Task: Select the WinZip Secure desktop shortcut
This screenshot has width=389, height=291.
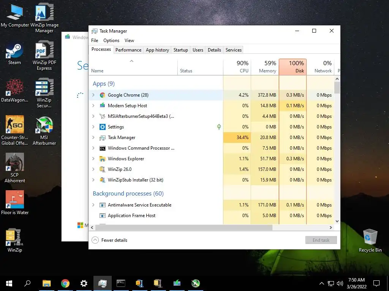Action: click(44, 93)
